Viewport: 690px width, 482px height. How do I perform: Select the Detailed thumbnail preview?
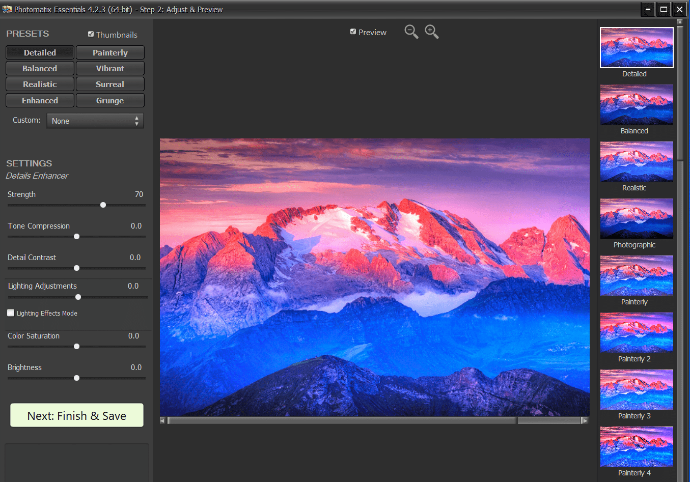[637, 47]
